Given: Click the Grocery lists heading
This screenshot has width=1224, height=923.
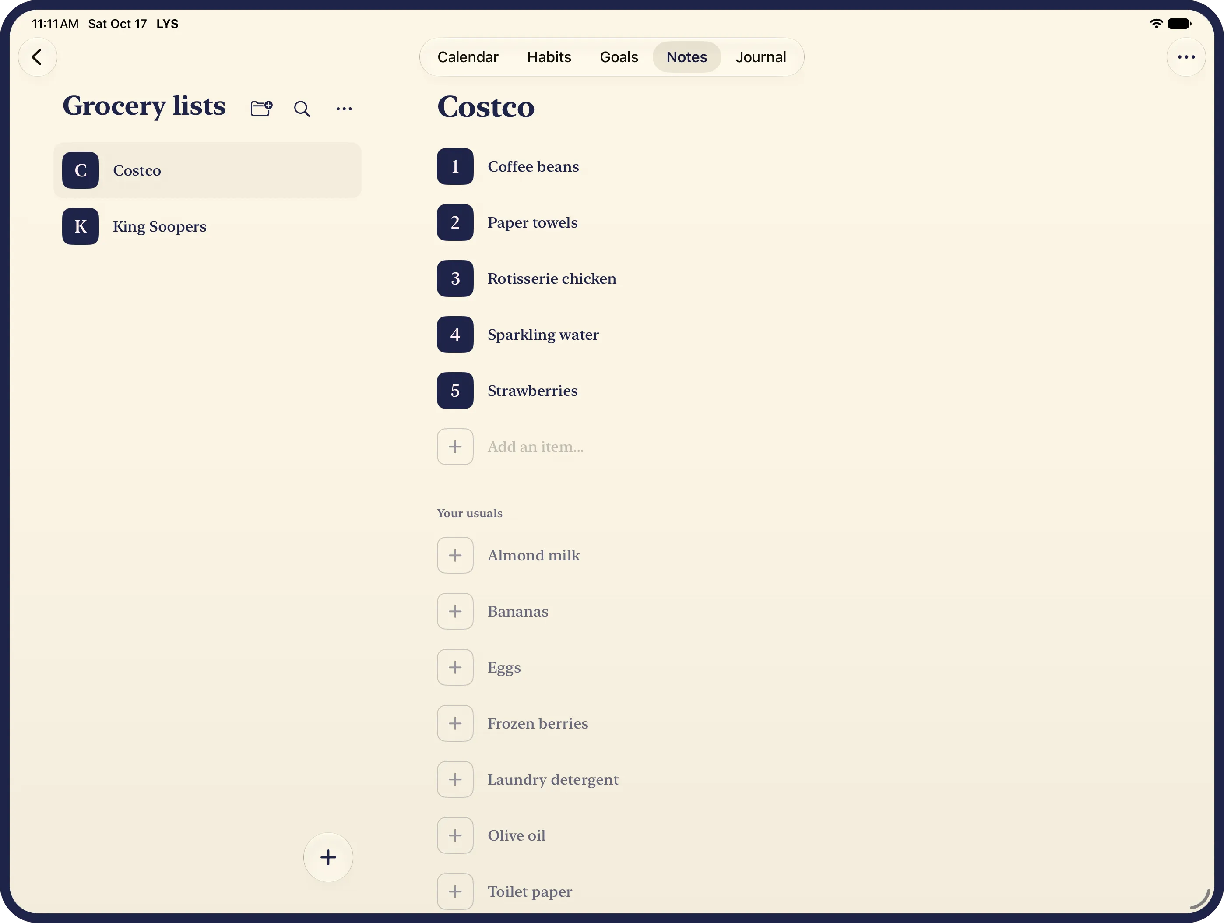Looking at the screenshot, I should (144, 106).
